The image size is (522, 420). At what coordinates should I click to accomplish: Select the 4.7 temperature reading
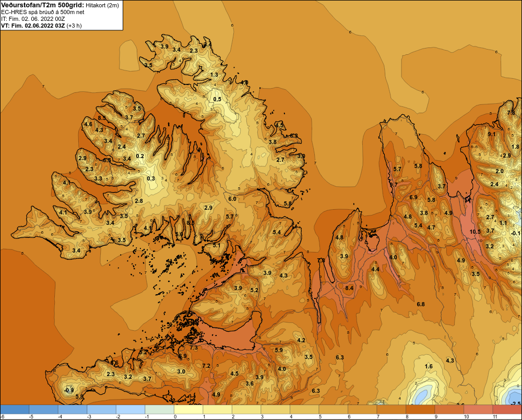[x=431, y=227]
